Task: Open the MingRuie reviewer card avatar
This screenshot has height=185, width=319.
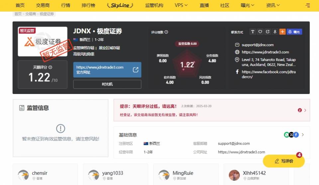Action: coord(164,175)
